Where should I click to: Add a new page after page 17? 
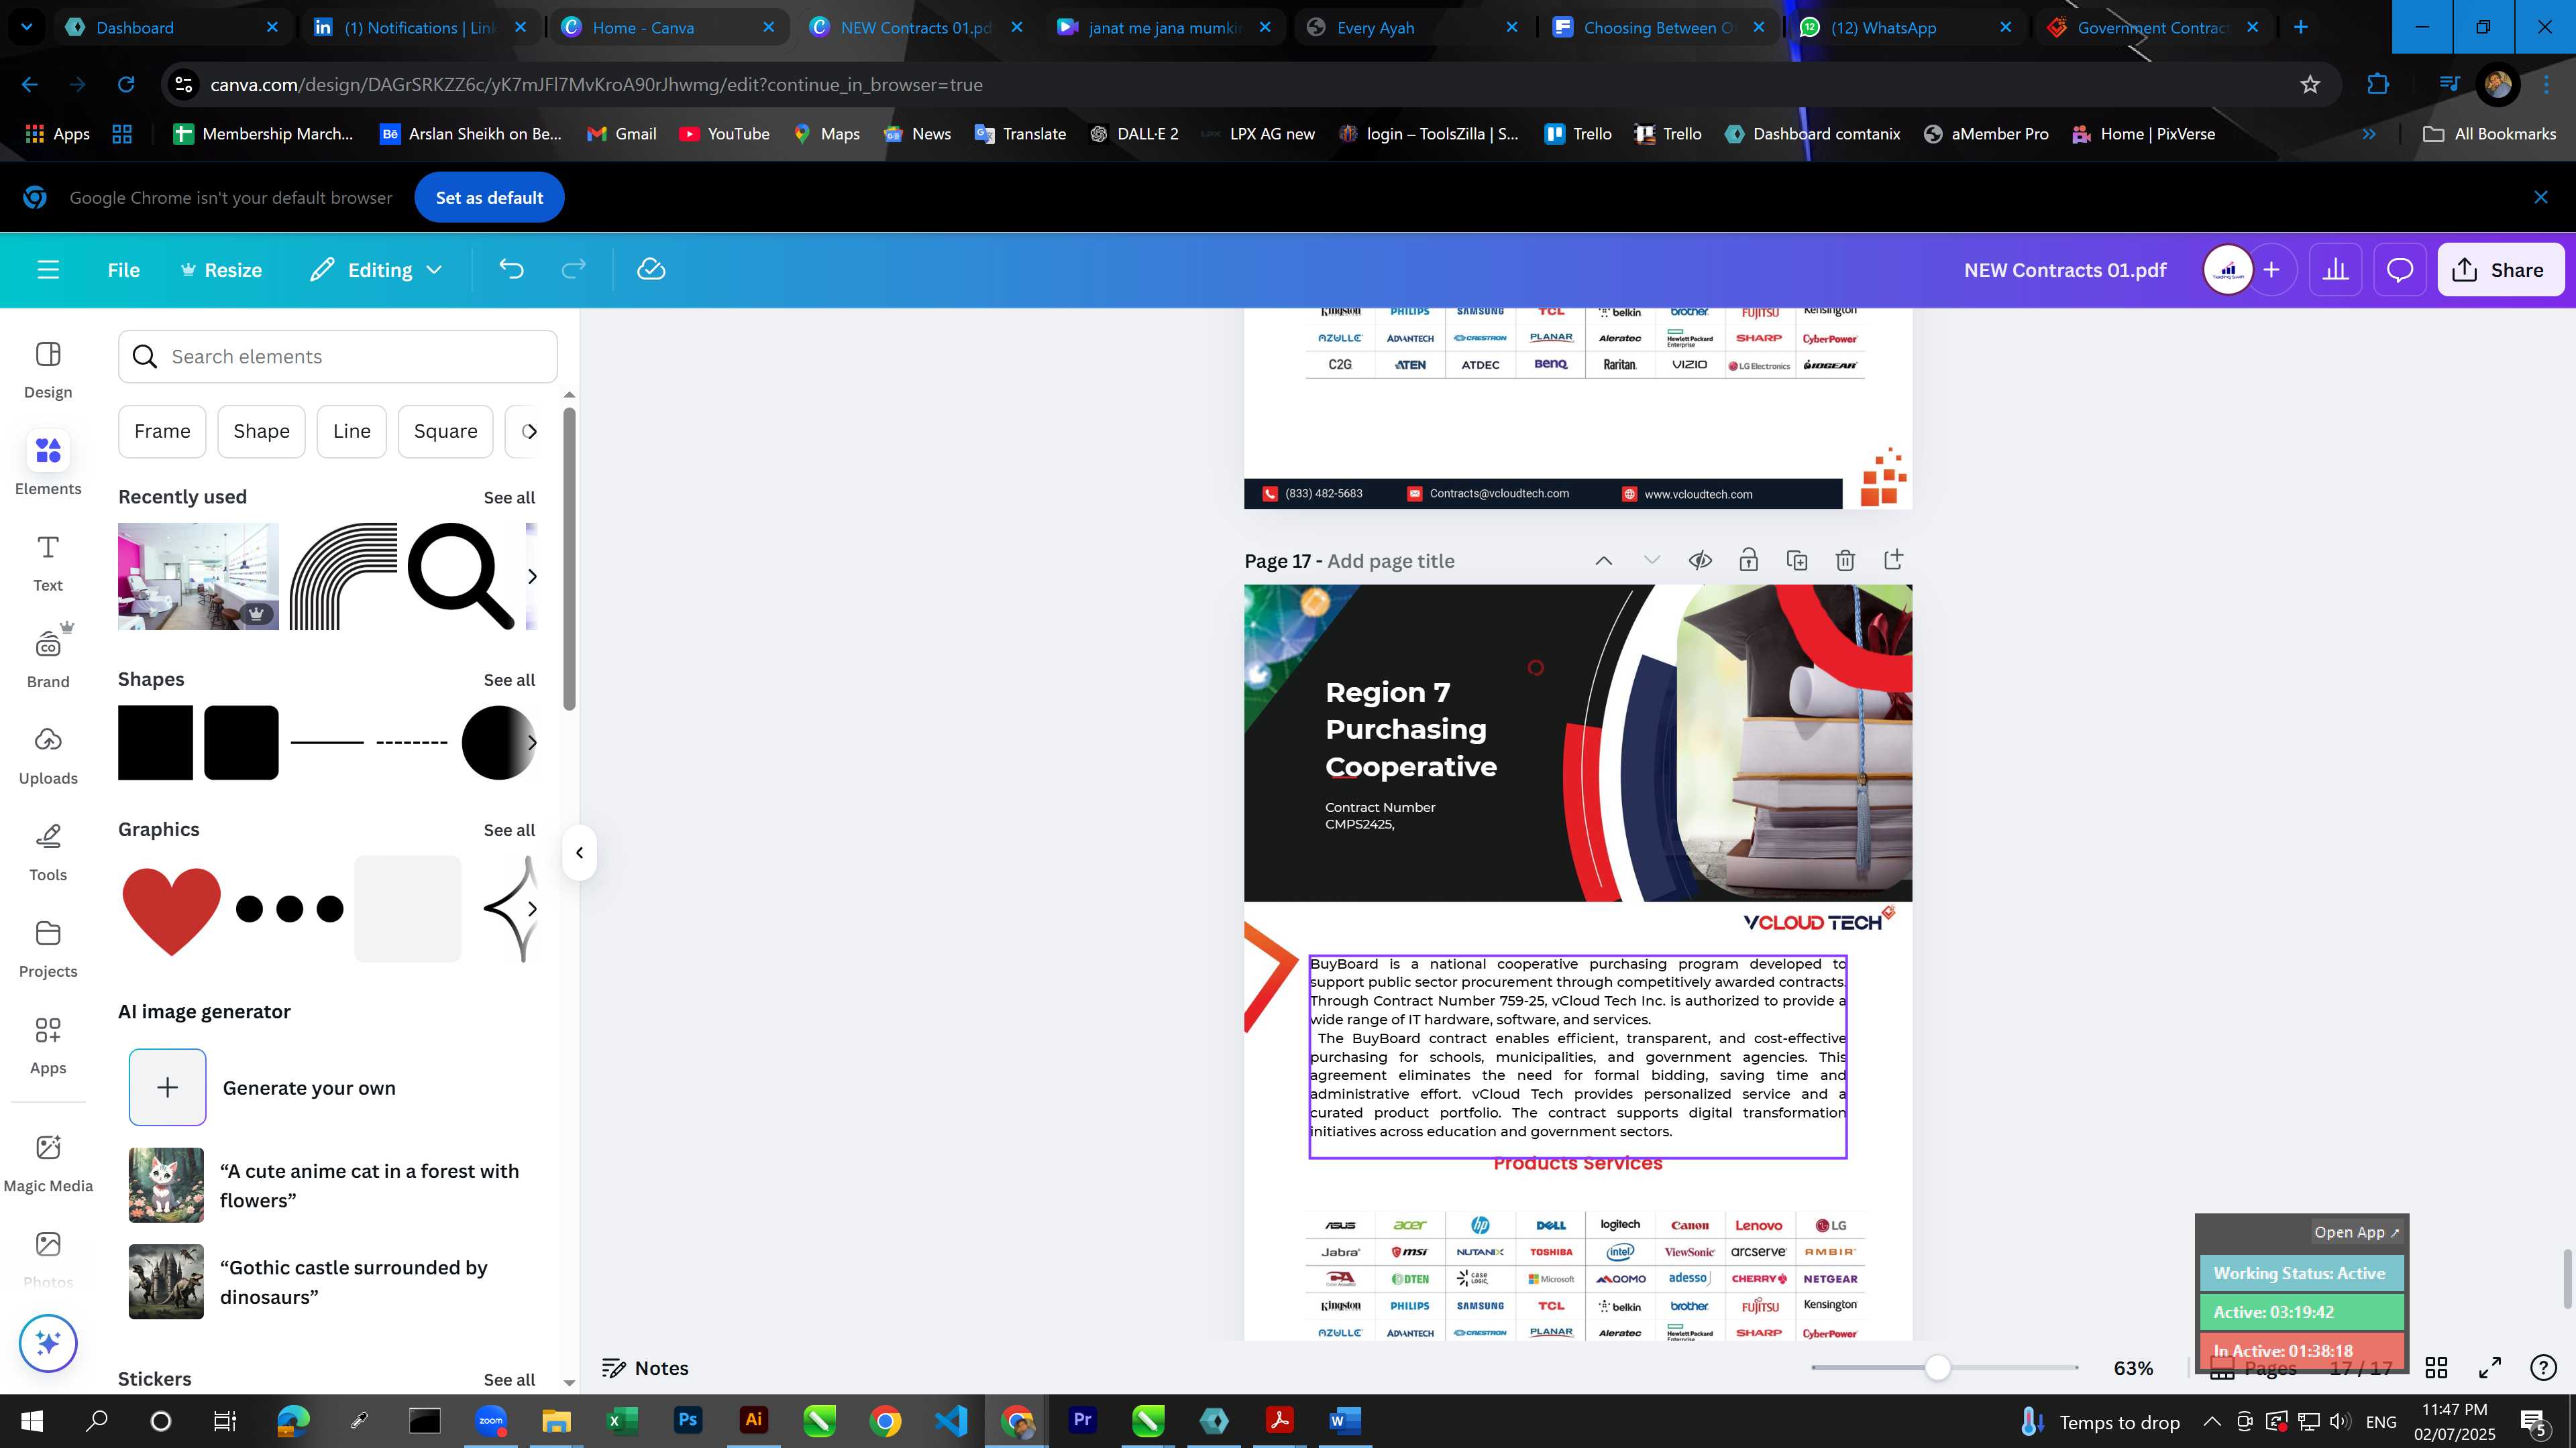click(1893, 560)
